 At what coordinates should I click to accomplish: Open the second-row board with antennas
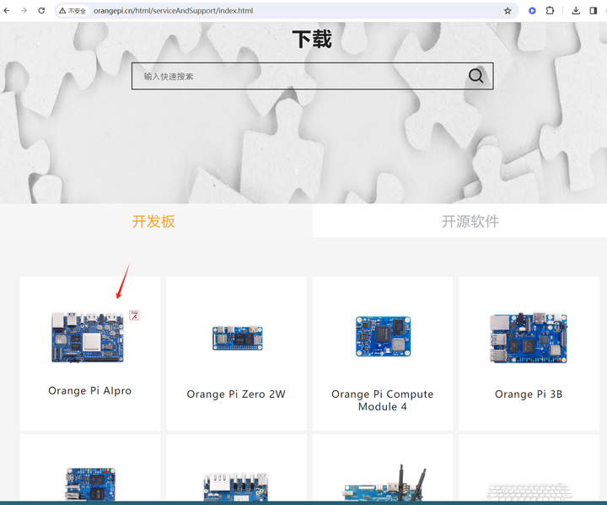click(384, 482)
